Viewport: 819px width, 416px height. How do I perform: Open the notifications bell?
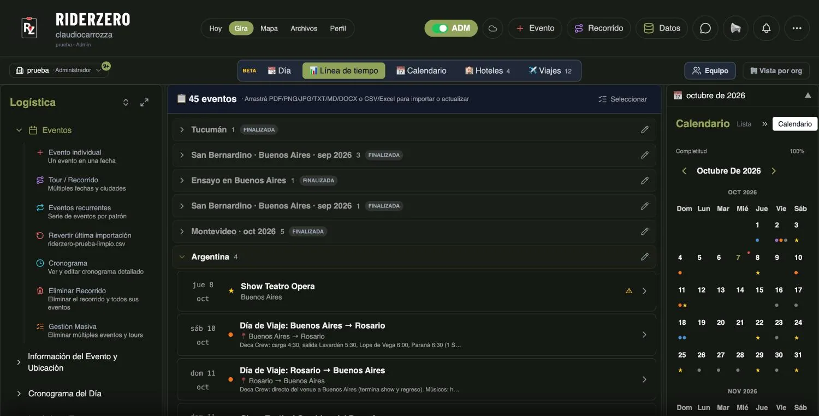click(767, 28)
